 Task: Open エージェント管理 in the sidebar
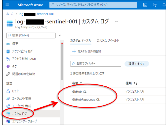pyautogui.click(x=19, y=99)
